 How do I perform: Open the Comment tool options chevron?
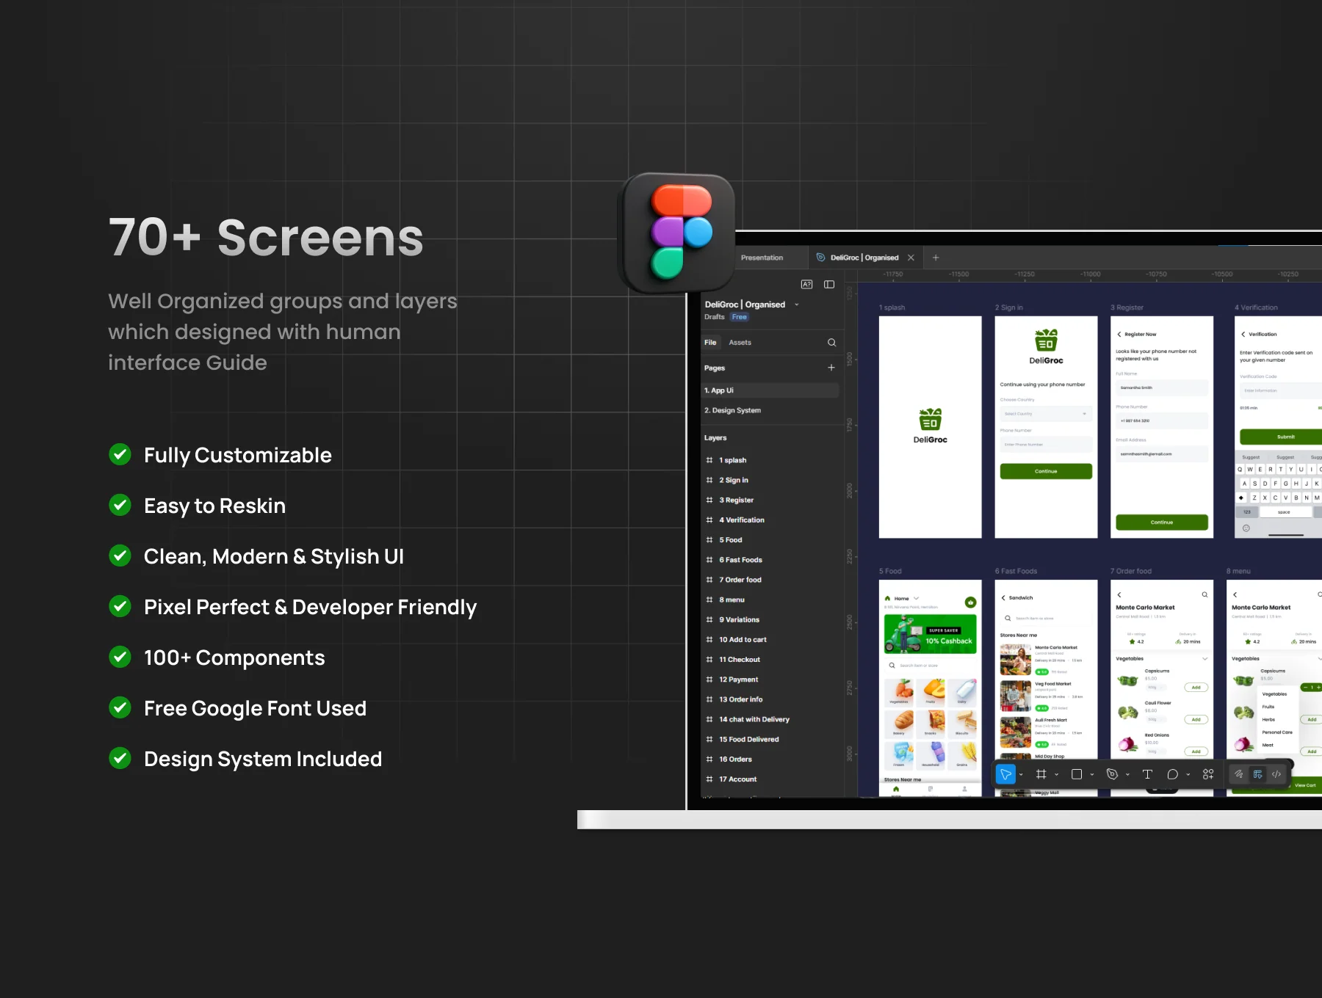pyautogui.click(x=1188, y=775)
